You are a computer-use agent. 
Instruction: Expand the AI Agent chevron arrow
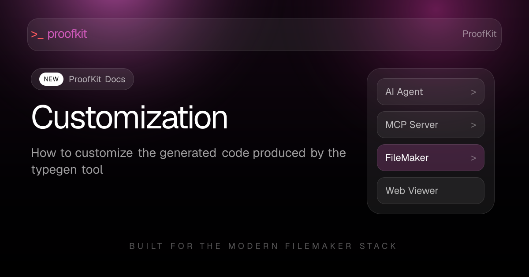473,92
